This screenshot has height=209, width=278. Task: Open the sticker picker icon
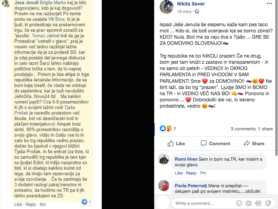click(x=268, y=203)
